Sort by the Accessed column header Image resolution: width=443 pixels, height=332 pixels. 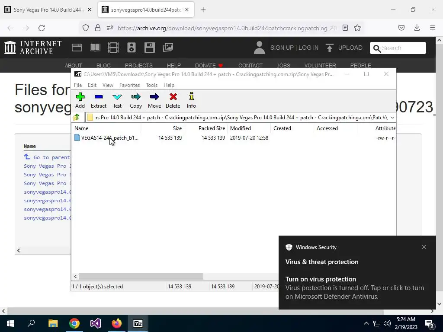point(335,128)
